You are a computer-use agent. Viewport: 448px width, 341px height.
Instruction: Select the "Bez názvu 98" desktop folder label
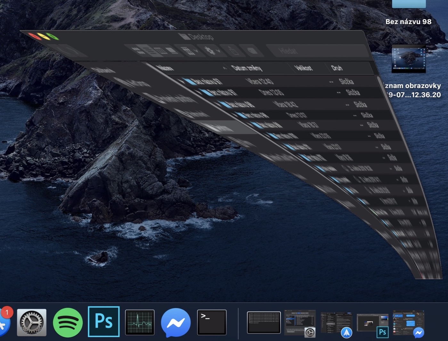408,22
